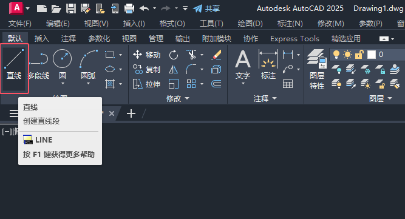Select the Line (直线) tool
This screenshot has height=219, width=405.
click(14, 69)
